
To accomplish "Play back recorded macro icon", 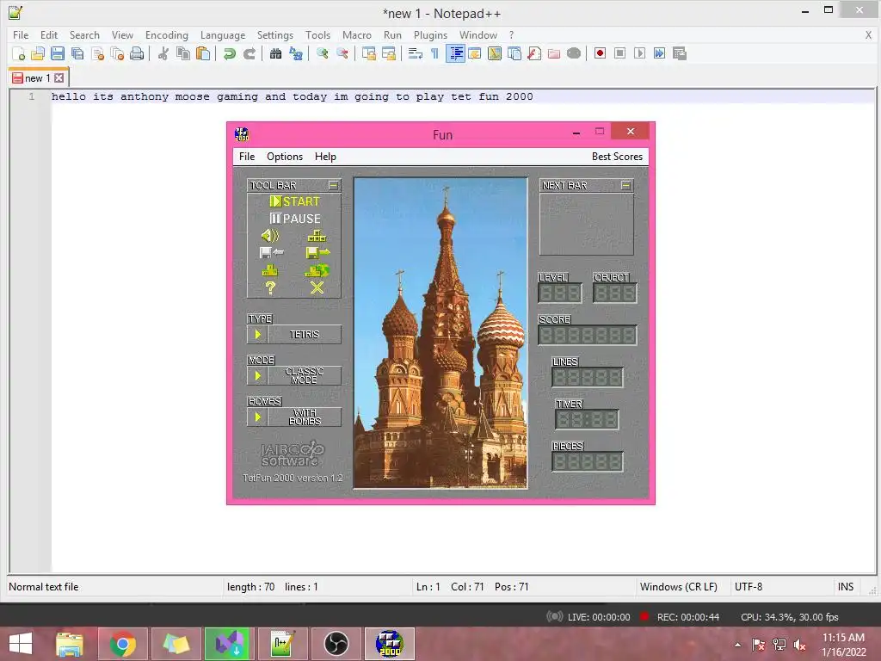I will tap(639, 53).
